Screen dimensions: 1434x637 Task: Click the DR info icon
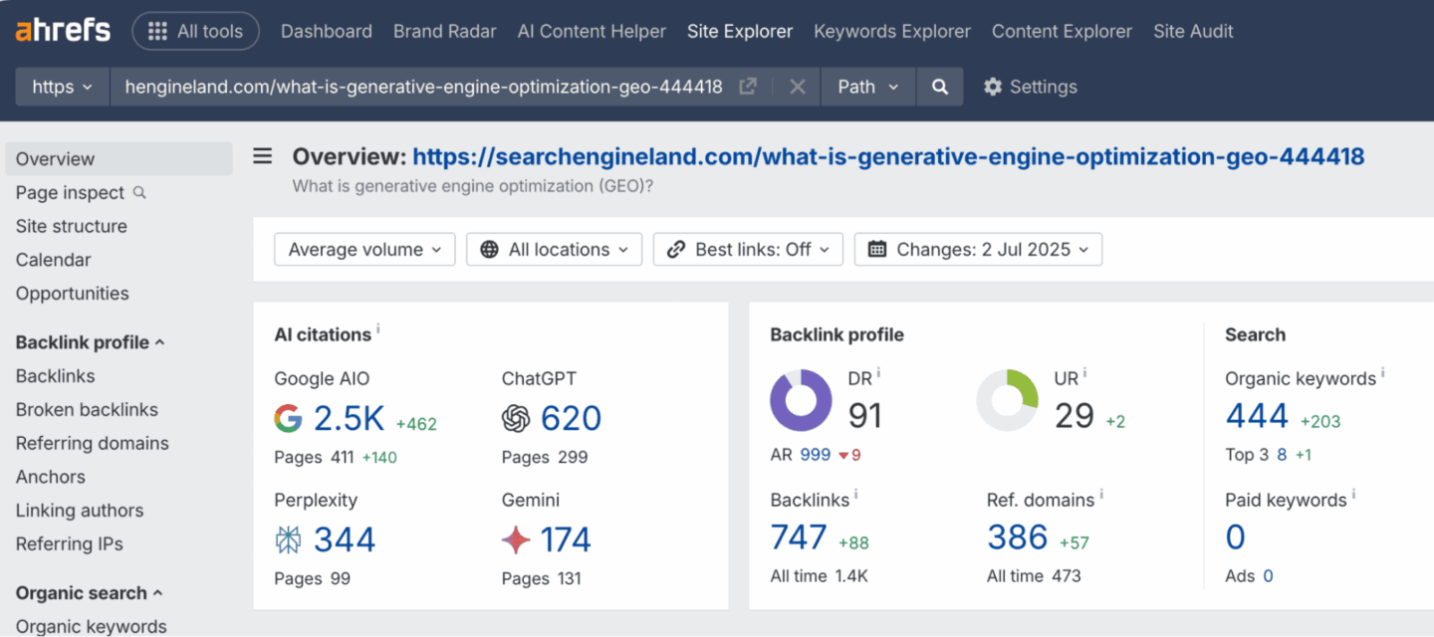[x=878, y=373]
